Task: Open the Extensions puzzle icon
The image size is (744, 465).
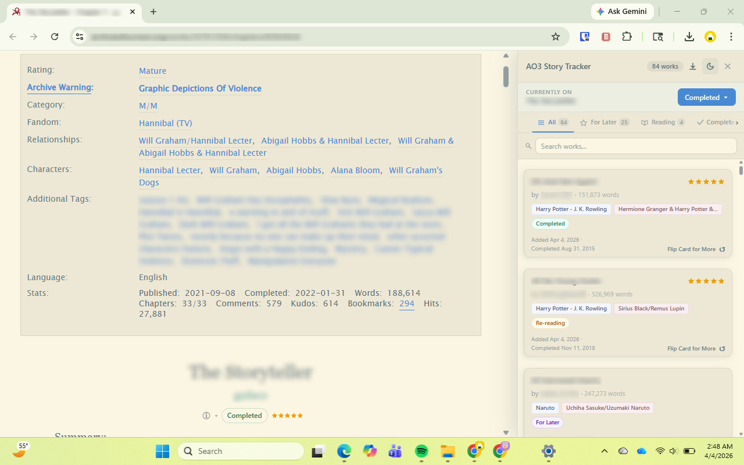Action: point(627,37)
